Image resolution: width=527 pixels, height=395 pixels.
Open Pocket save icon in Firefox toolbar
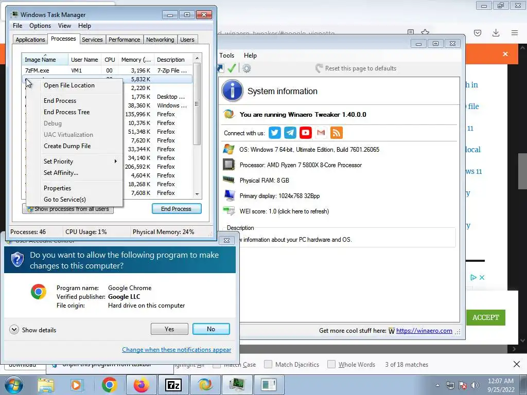[x=478, y=33]
